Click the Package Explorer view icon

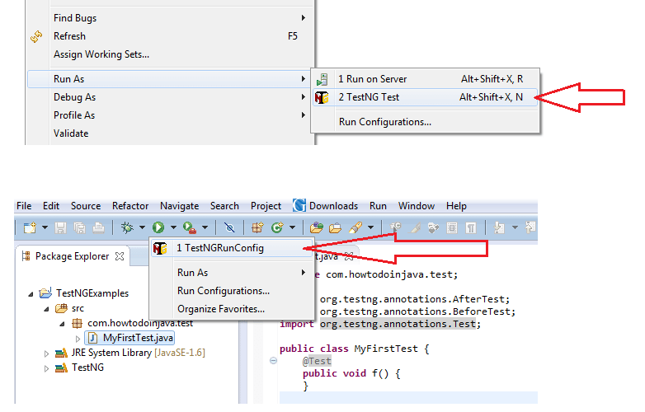(26, 256)
